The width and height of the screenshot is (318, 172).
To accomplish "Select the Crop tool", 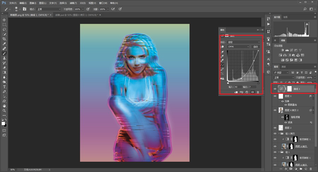I will (x=4, y=39).
